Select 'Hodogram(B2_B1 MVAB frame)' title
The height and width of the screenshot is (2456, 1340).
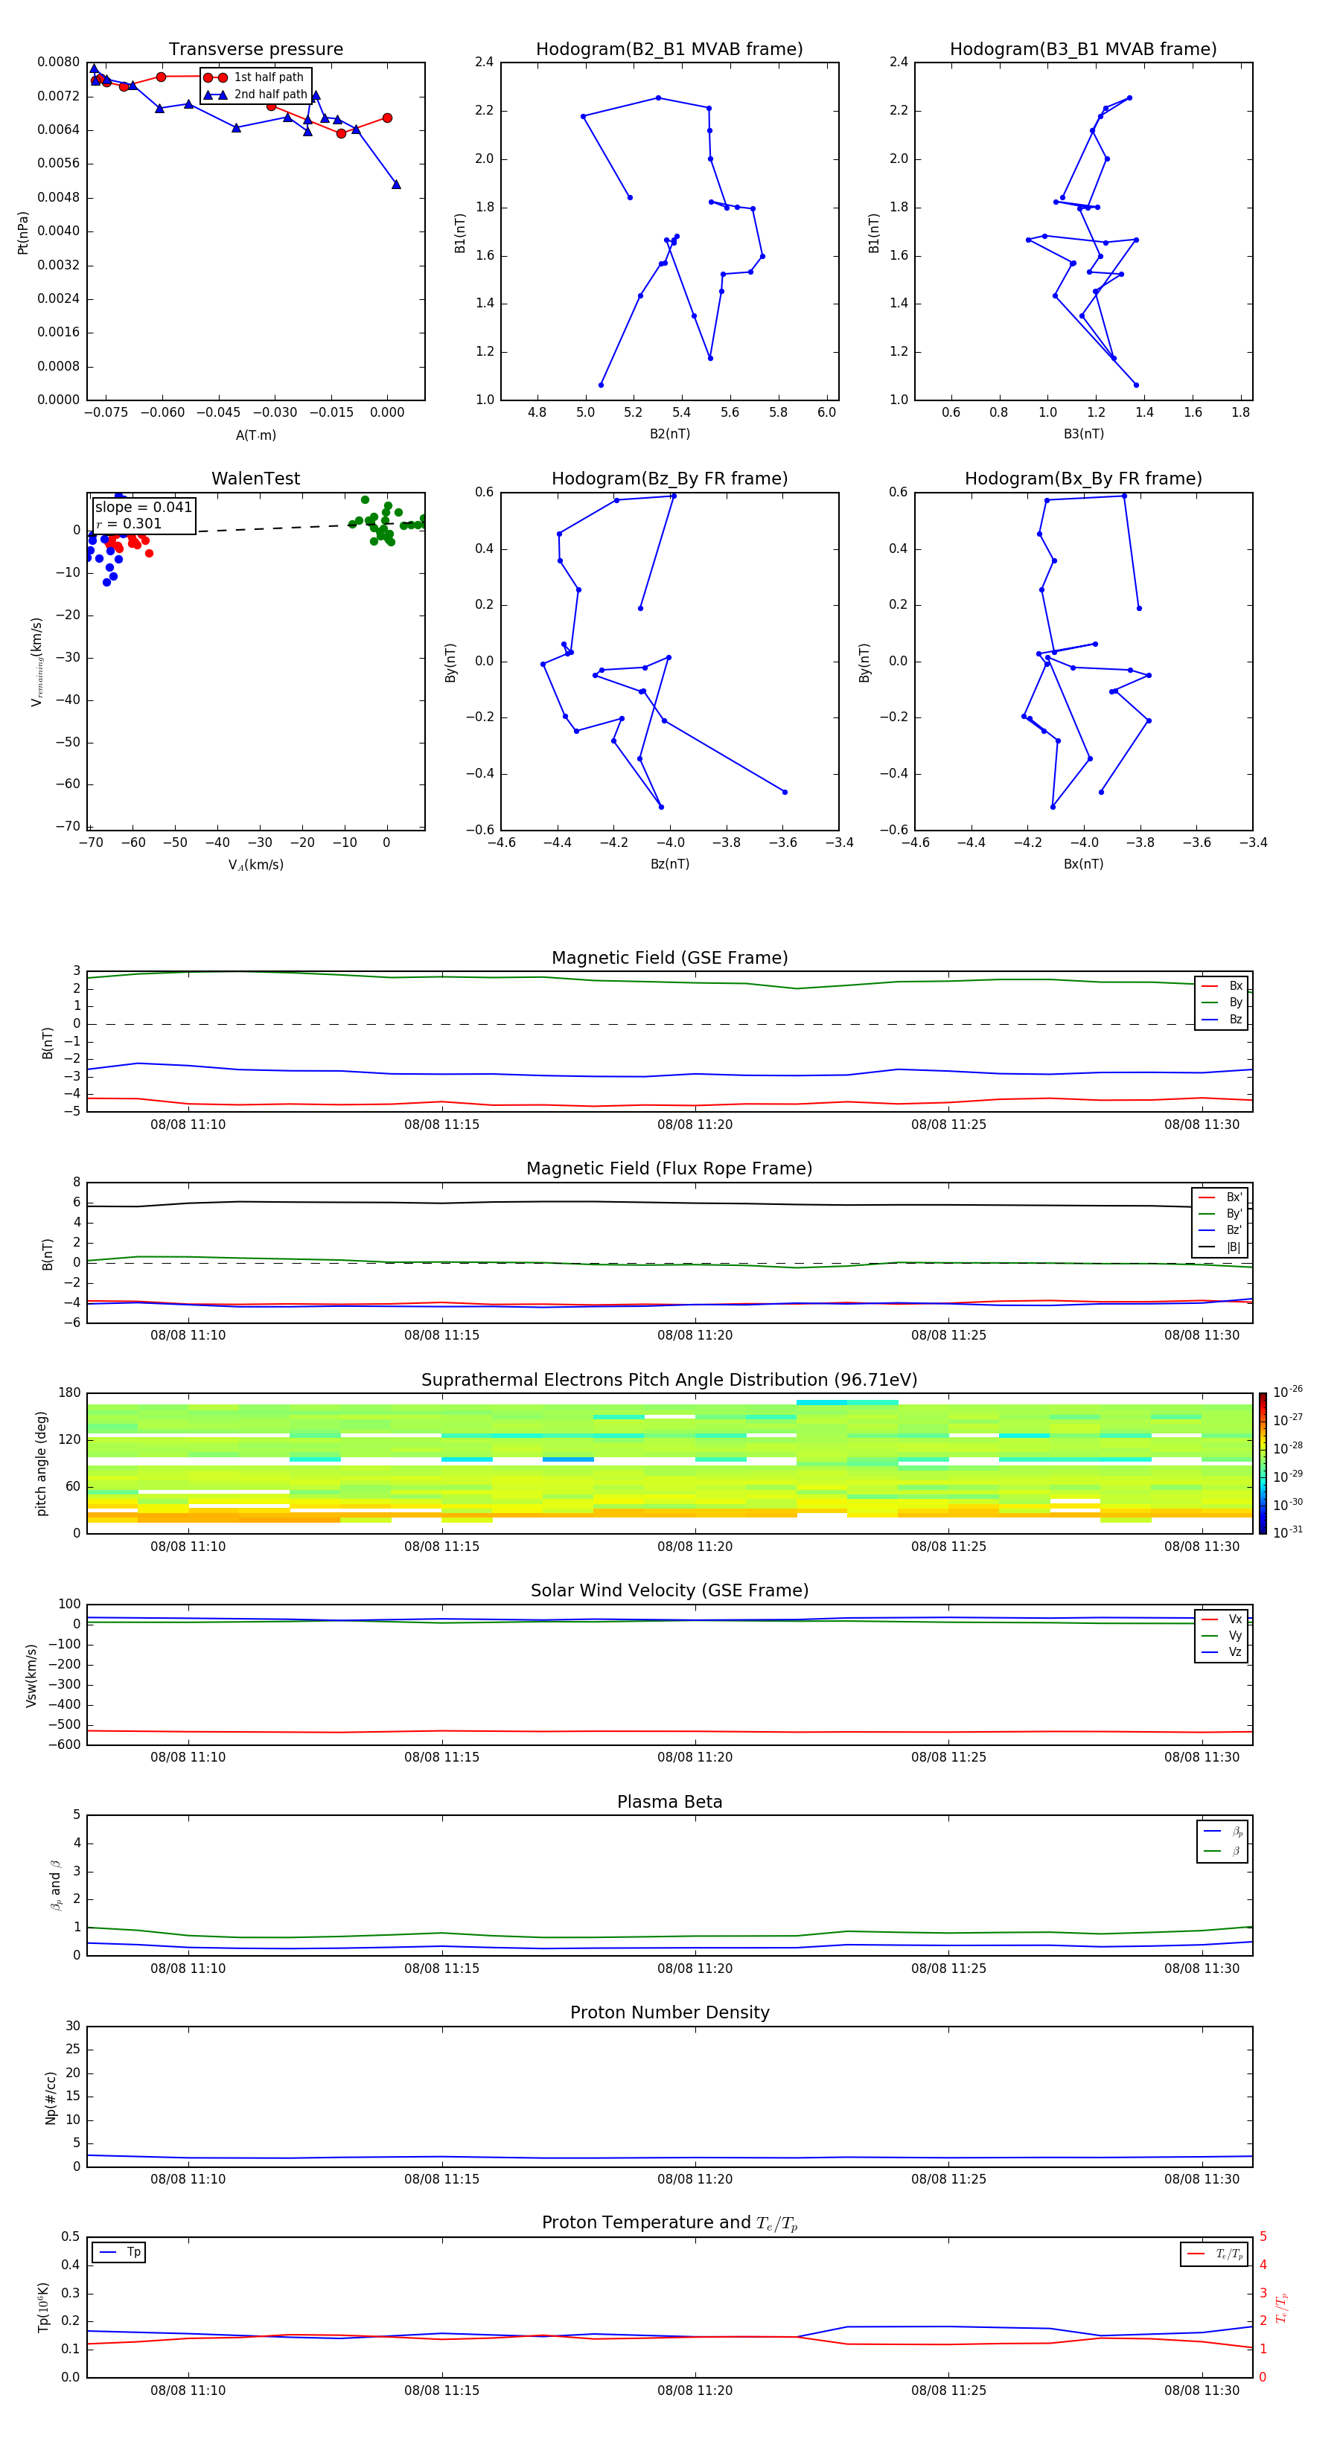click(669, 48)
